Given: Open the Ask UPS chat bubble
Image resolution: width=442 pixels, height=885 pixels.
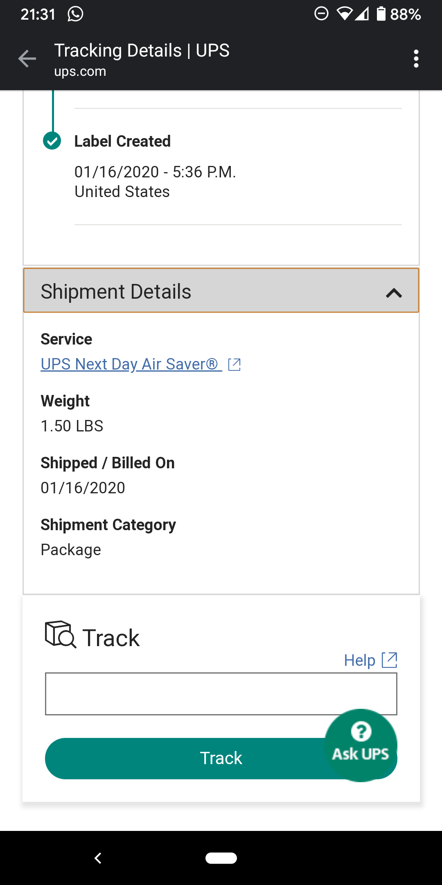Looking at the screenshot, I should pyautogui.click(x=361, y=745).
